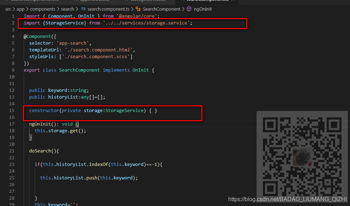Image resolution: width=350 pixels, height=206 pixels.
Task: Click the TS file icon in breadcrumb
Action: click(83, 9)
